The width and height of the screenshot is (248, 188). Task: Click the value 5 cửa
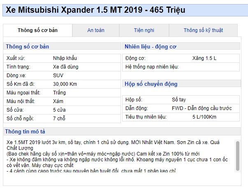(59, 110)
